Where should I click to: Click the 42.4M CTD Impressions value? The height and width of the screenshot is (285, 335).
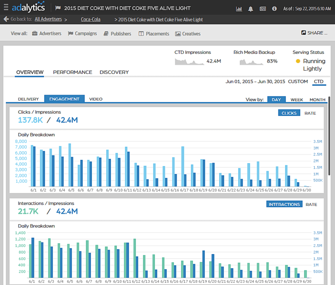point(214,61)
